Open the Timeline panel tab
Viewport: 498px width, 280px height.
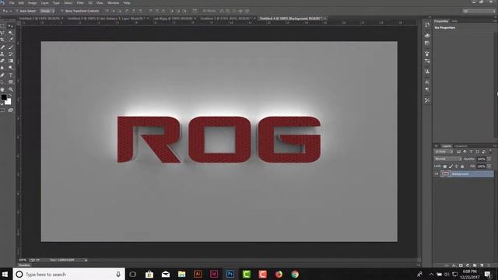click(24, 264)
